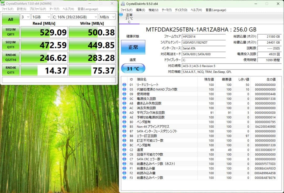Run the RND4K Q32T16 benchmark test
The height and width of the screenshot is (193, 284).
11,57
